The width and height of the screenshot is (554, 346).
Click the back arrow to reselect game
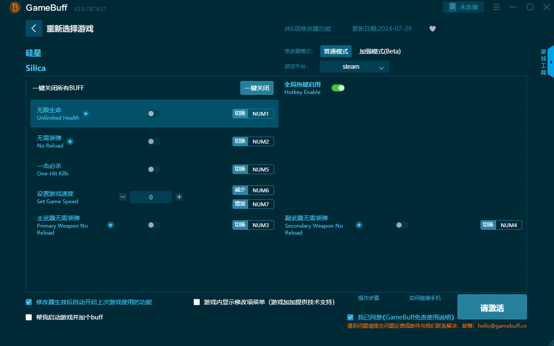(x=34, y=28)
